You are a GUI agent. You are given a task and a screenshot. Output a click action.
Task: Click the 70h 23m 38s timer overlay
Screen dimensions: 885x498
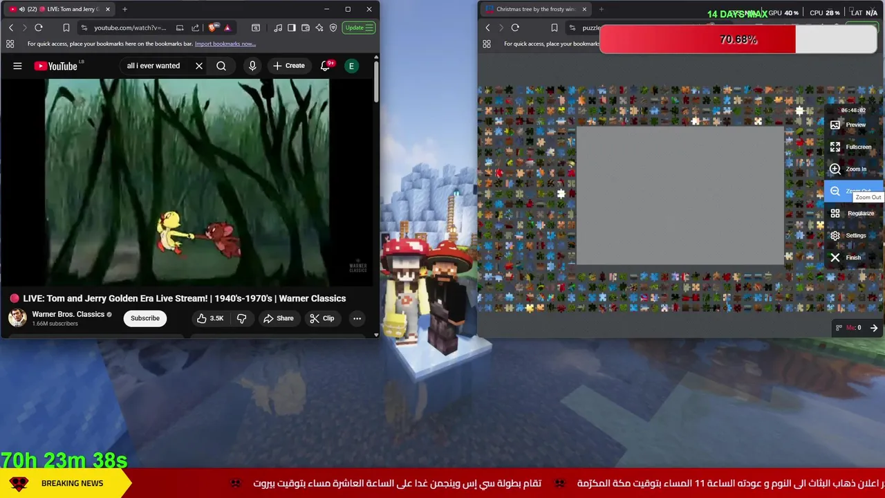pyautogui.click(x=64, y=460)
